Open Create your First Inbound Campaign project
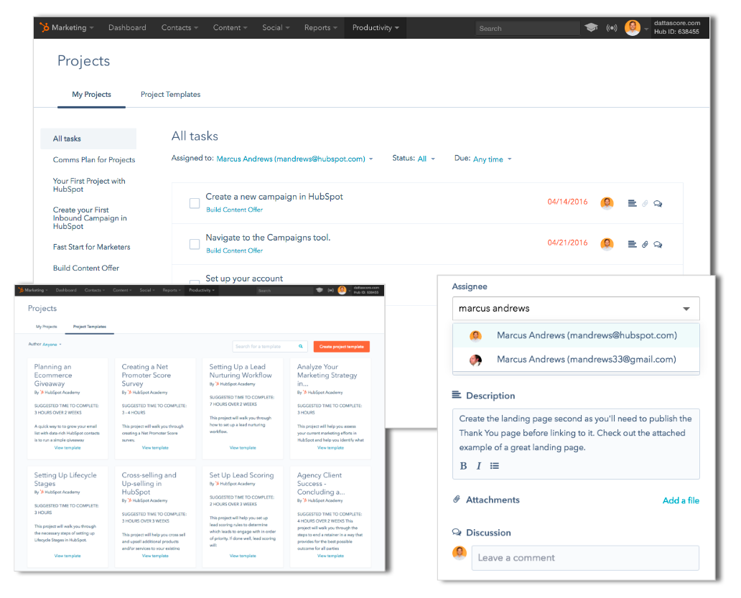Image resolution: width=741 pixels, height=598 pixels. [x=90, y=218]
